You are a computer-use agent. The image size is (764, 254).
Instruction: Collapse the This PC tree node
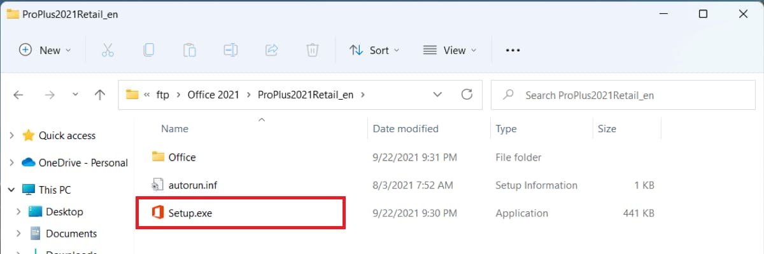tap(11, 190)
